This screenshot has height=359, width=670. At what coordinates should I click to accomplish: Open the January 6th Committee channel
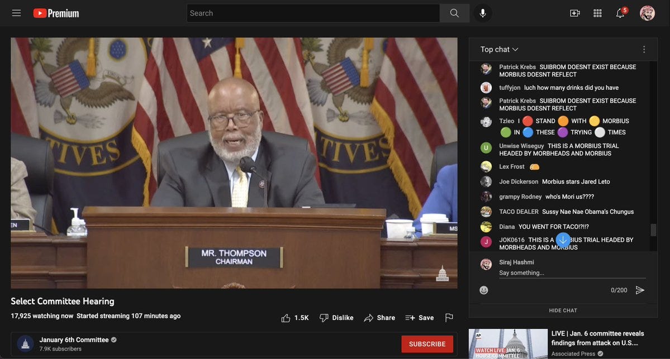(x=73, y=340)
